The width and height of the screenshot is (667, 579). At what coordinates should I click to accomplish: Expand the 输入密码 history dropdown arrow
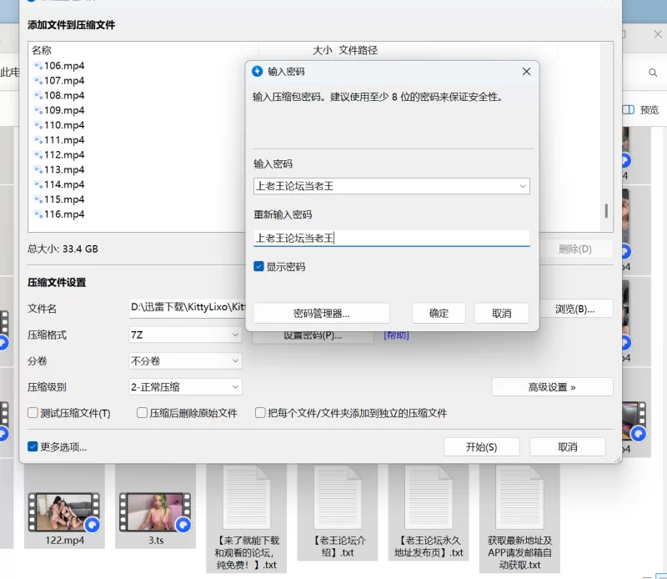522,186
